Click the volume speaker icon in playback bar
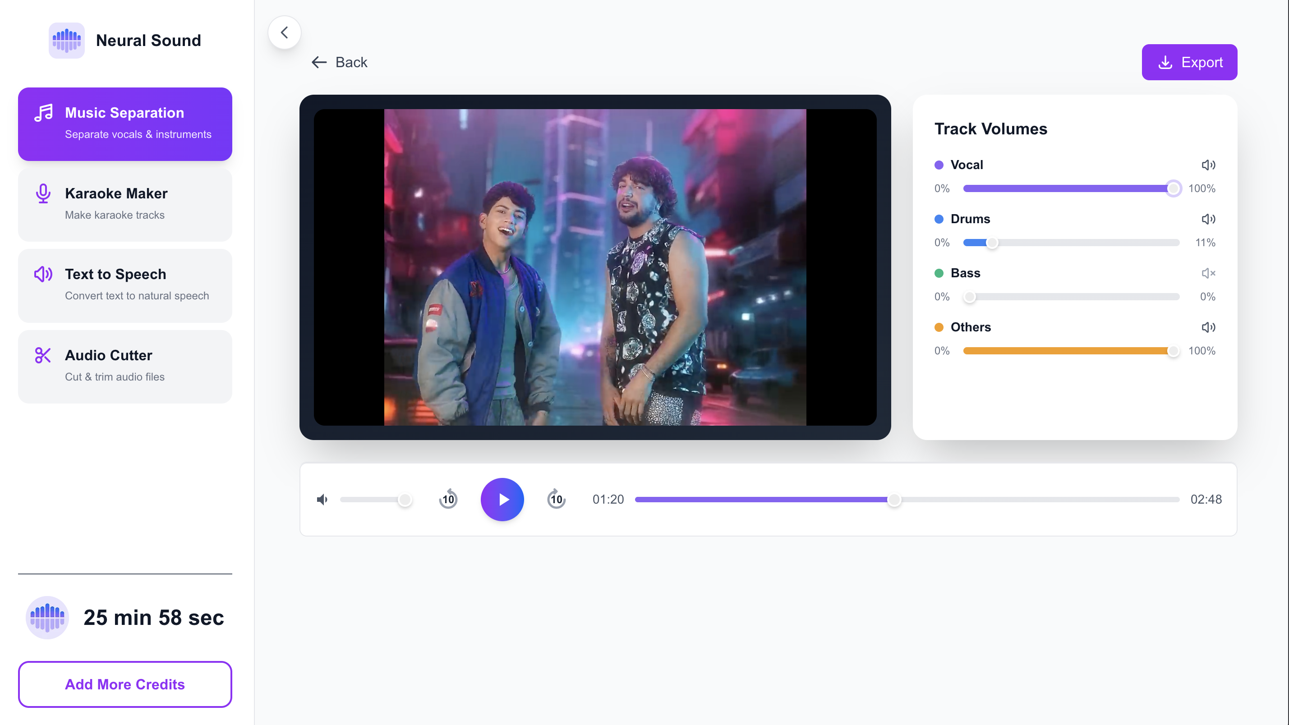The image size is (1289, 725). [322, 499]
